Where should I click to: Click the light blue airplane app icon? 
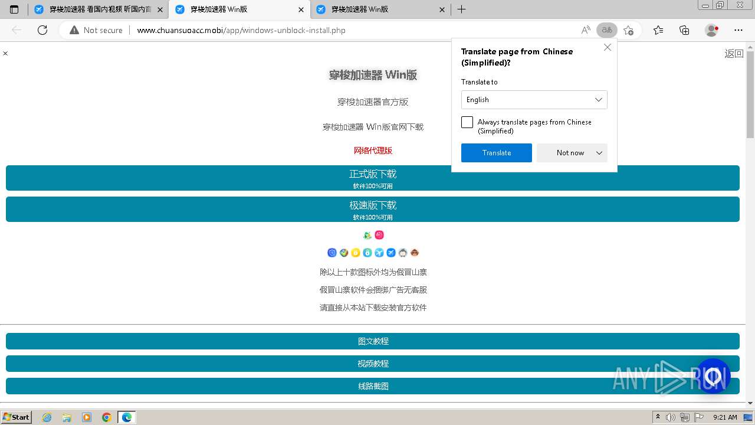click(379, 253)
